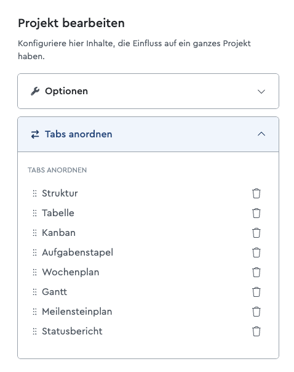The image size is (294, 372).
Task: Select the Kanban tab entry
Action: point(58,233)
